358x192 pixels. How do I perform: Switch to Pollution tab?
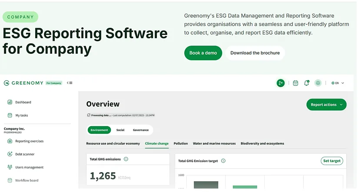[181, 143]
